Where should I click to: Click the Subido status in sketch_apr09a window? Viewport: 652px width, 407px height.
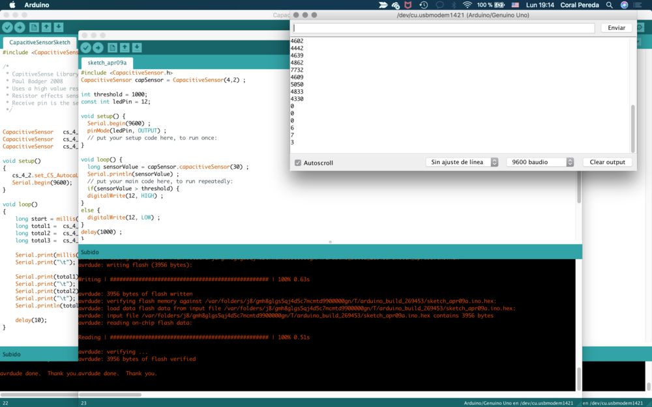click(90, 252)
